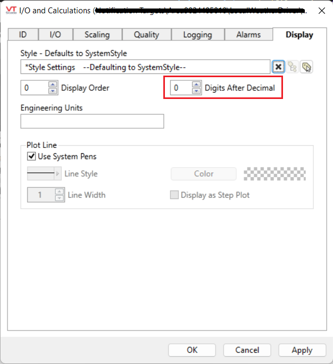Screen dimensions: 333x364
Task: Click the tree-structure icon next to Style
Action: coord(292,67)
